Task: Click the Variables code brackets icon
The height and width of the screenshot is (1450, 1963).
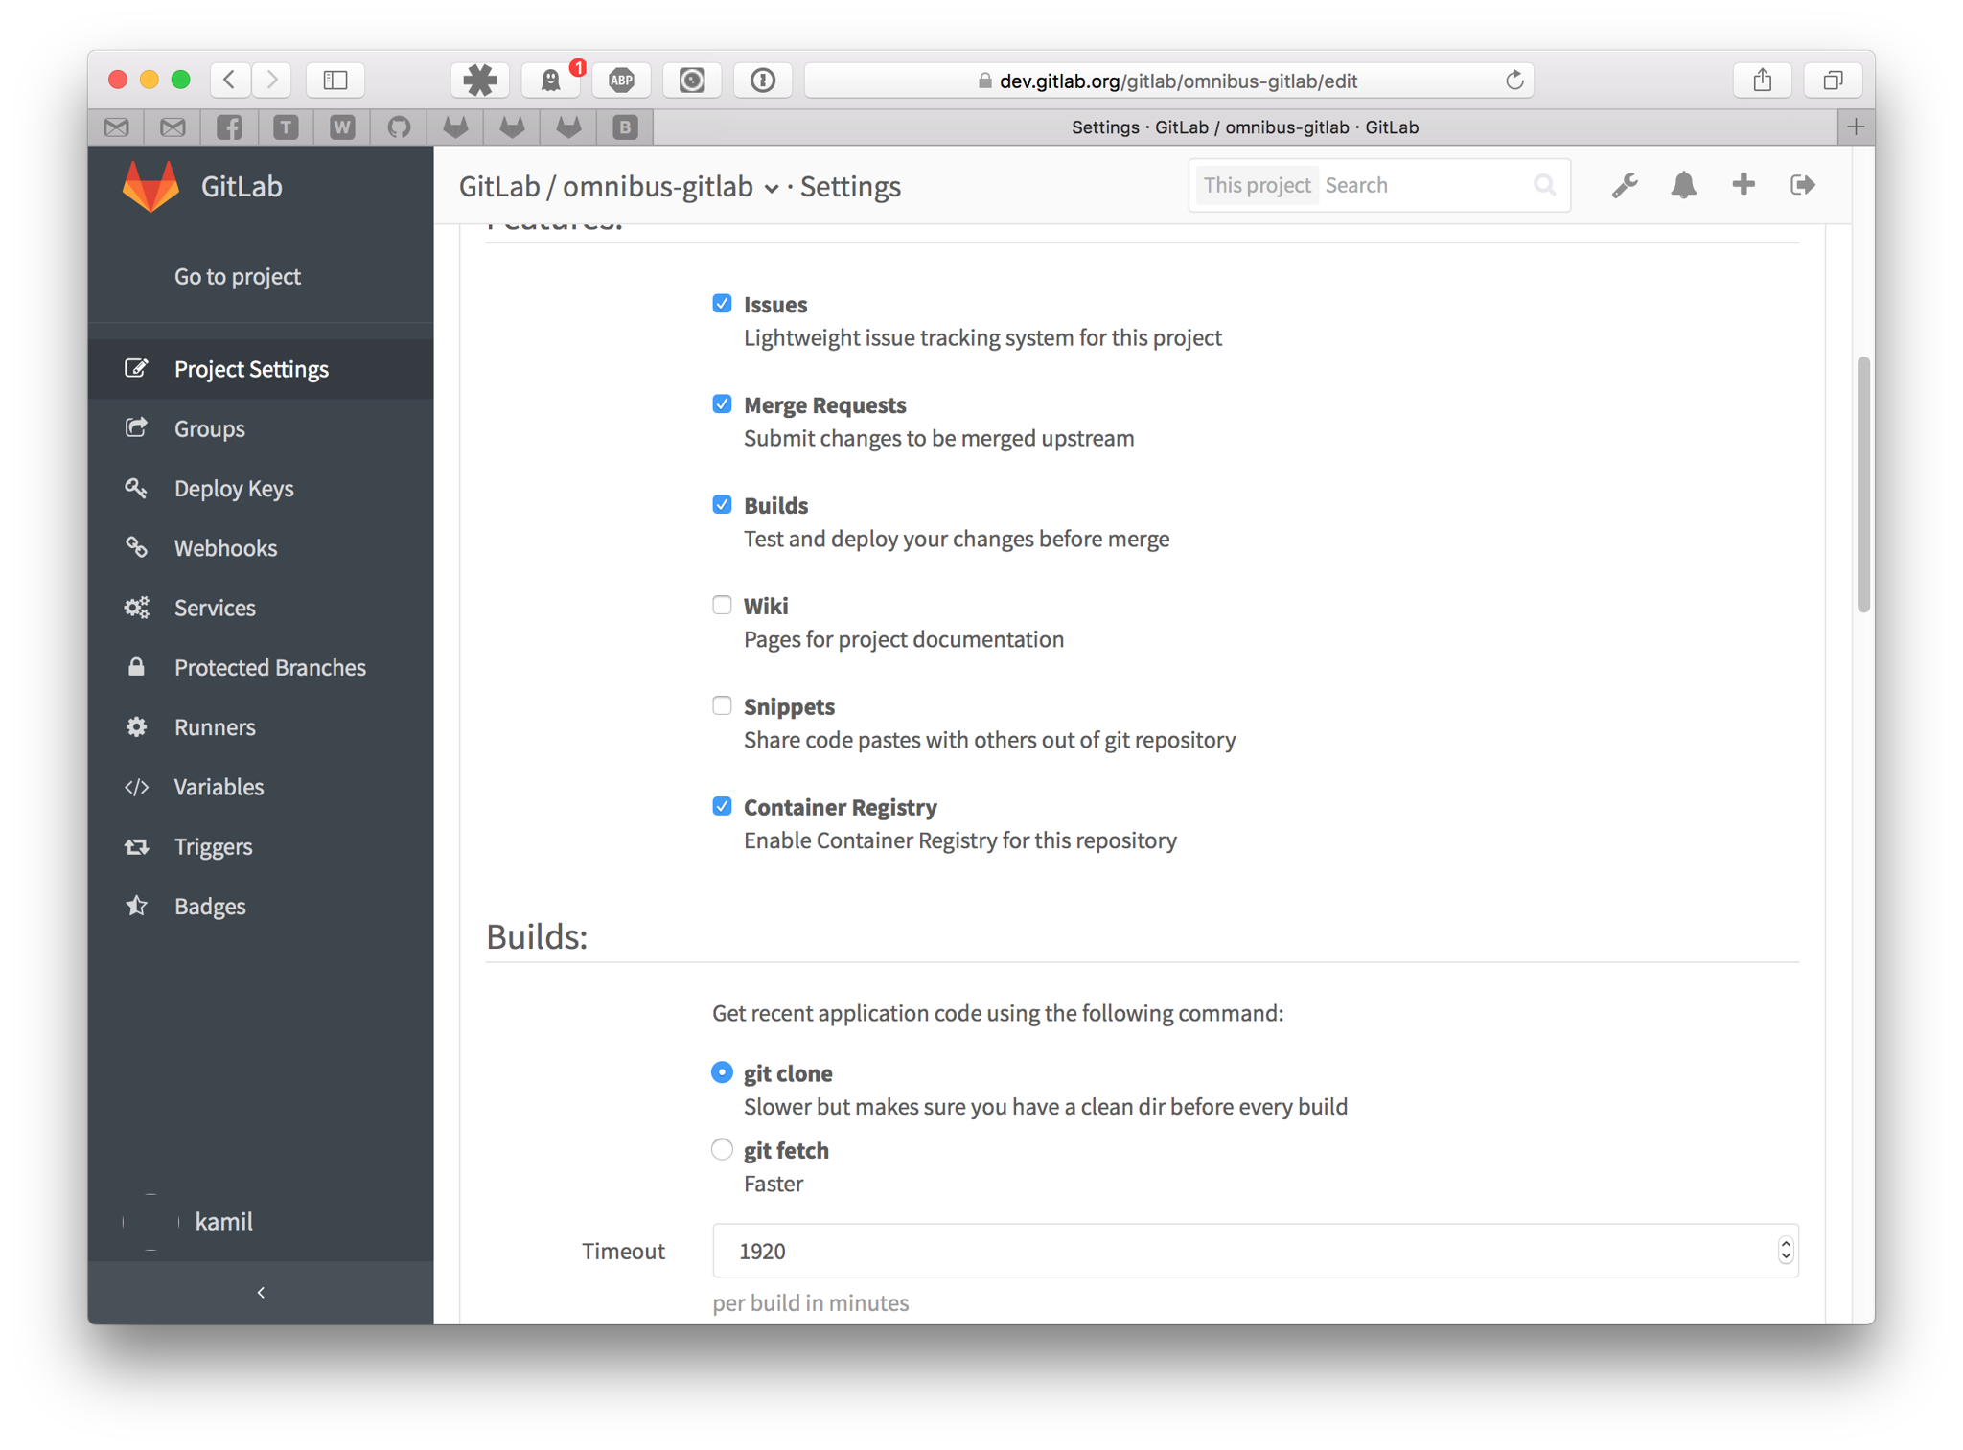Action: pyautogui.click(x=137, y=786)
